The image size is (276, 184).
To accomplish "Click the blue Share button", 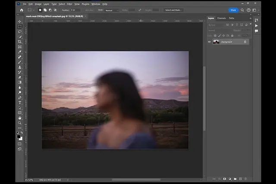I will [233, 10].
